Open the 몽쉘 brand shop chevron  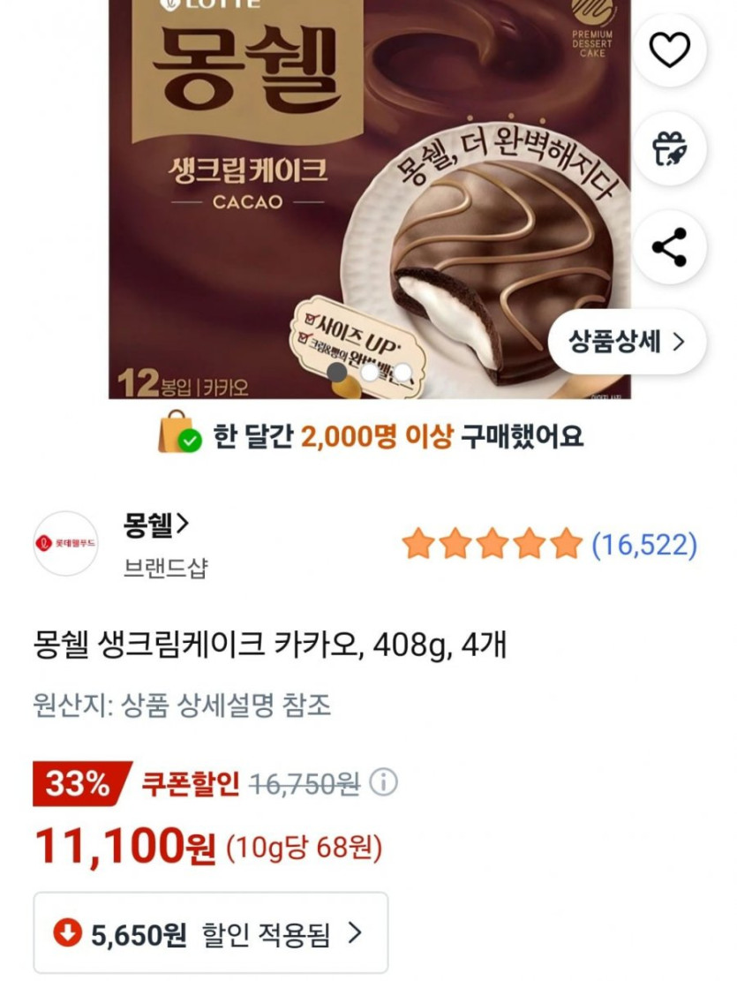click(x=182, y=524)
